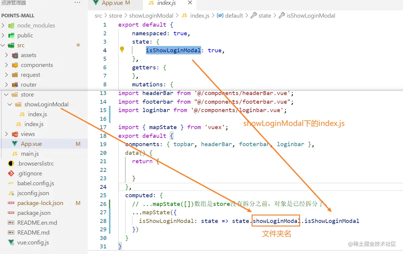403x254 pixels.
Task: Click the footerbar import statement on line 14
Action: 206,102
